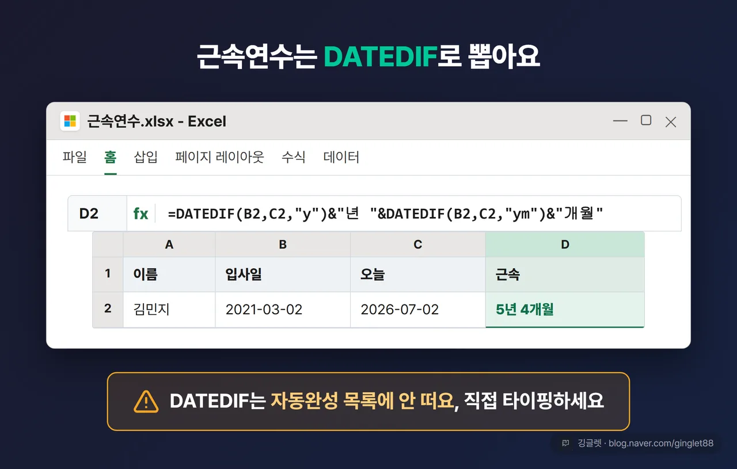Screen dimensions: 737x469
Task: Click the name box showing D2
Action: 97,213
